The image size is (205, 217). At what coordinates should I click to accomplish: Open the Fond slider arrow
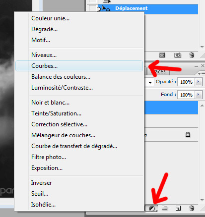coord(199,95)
